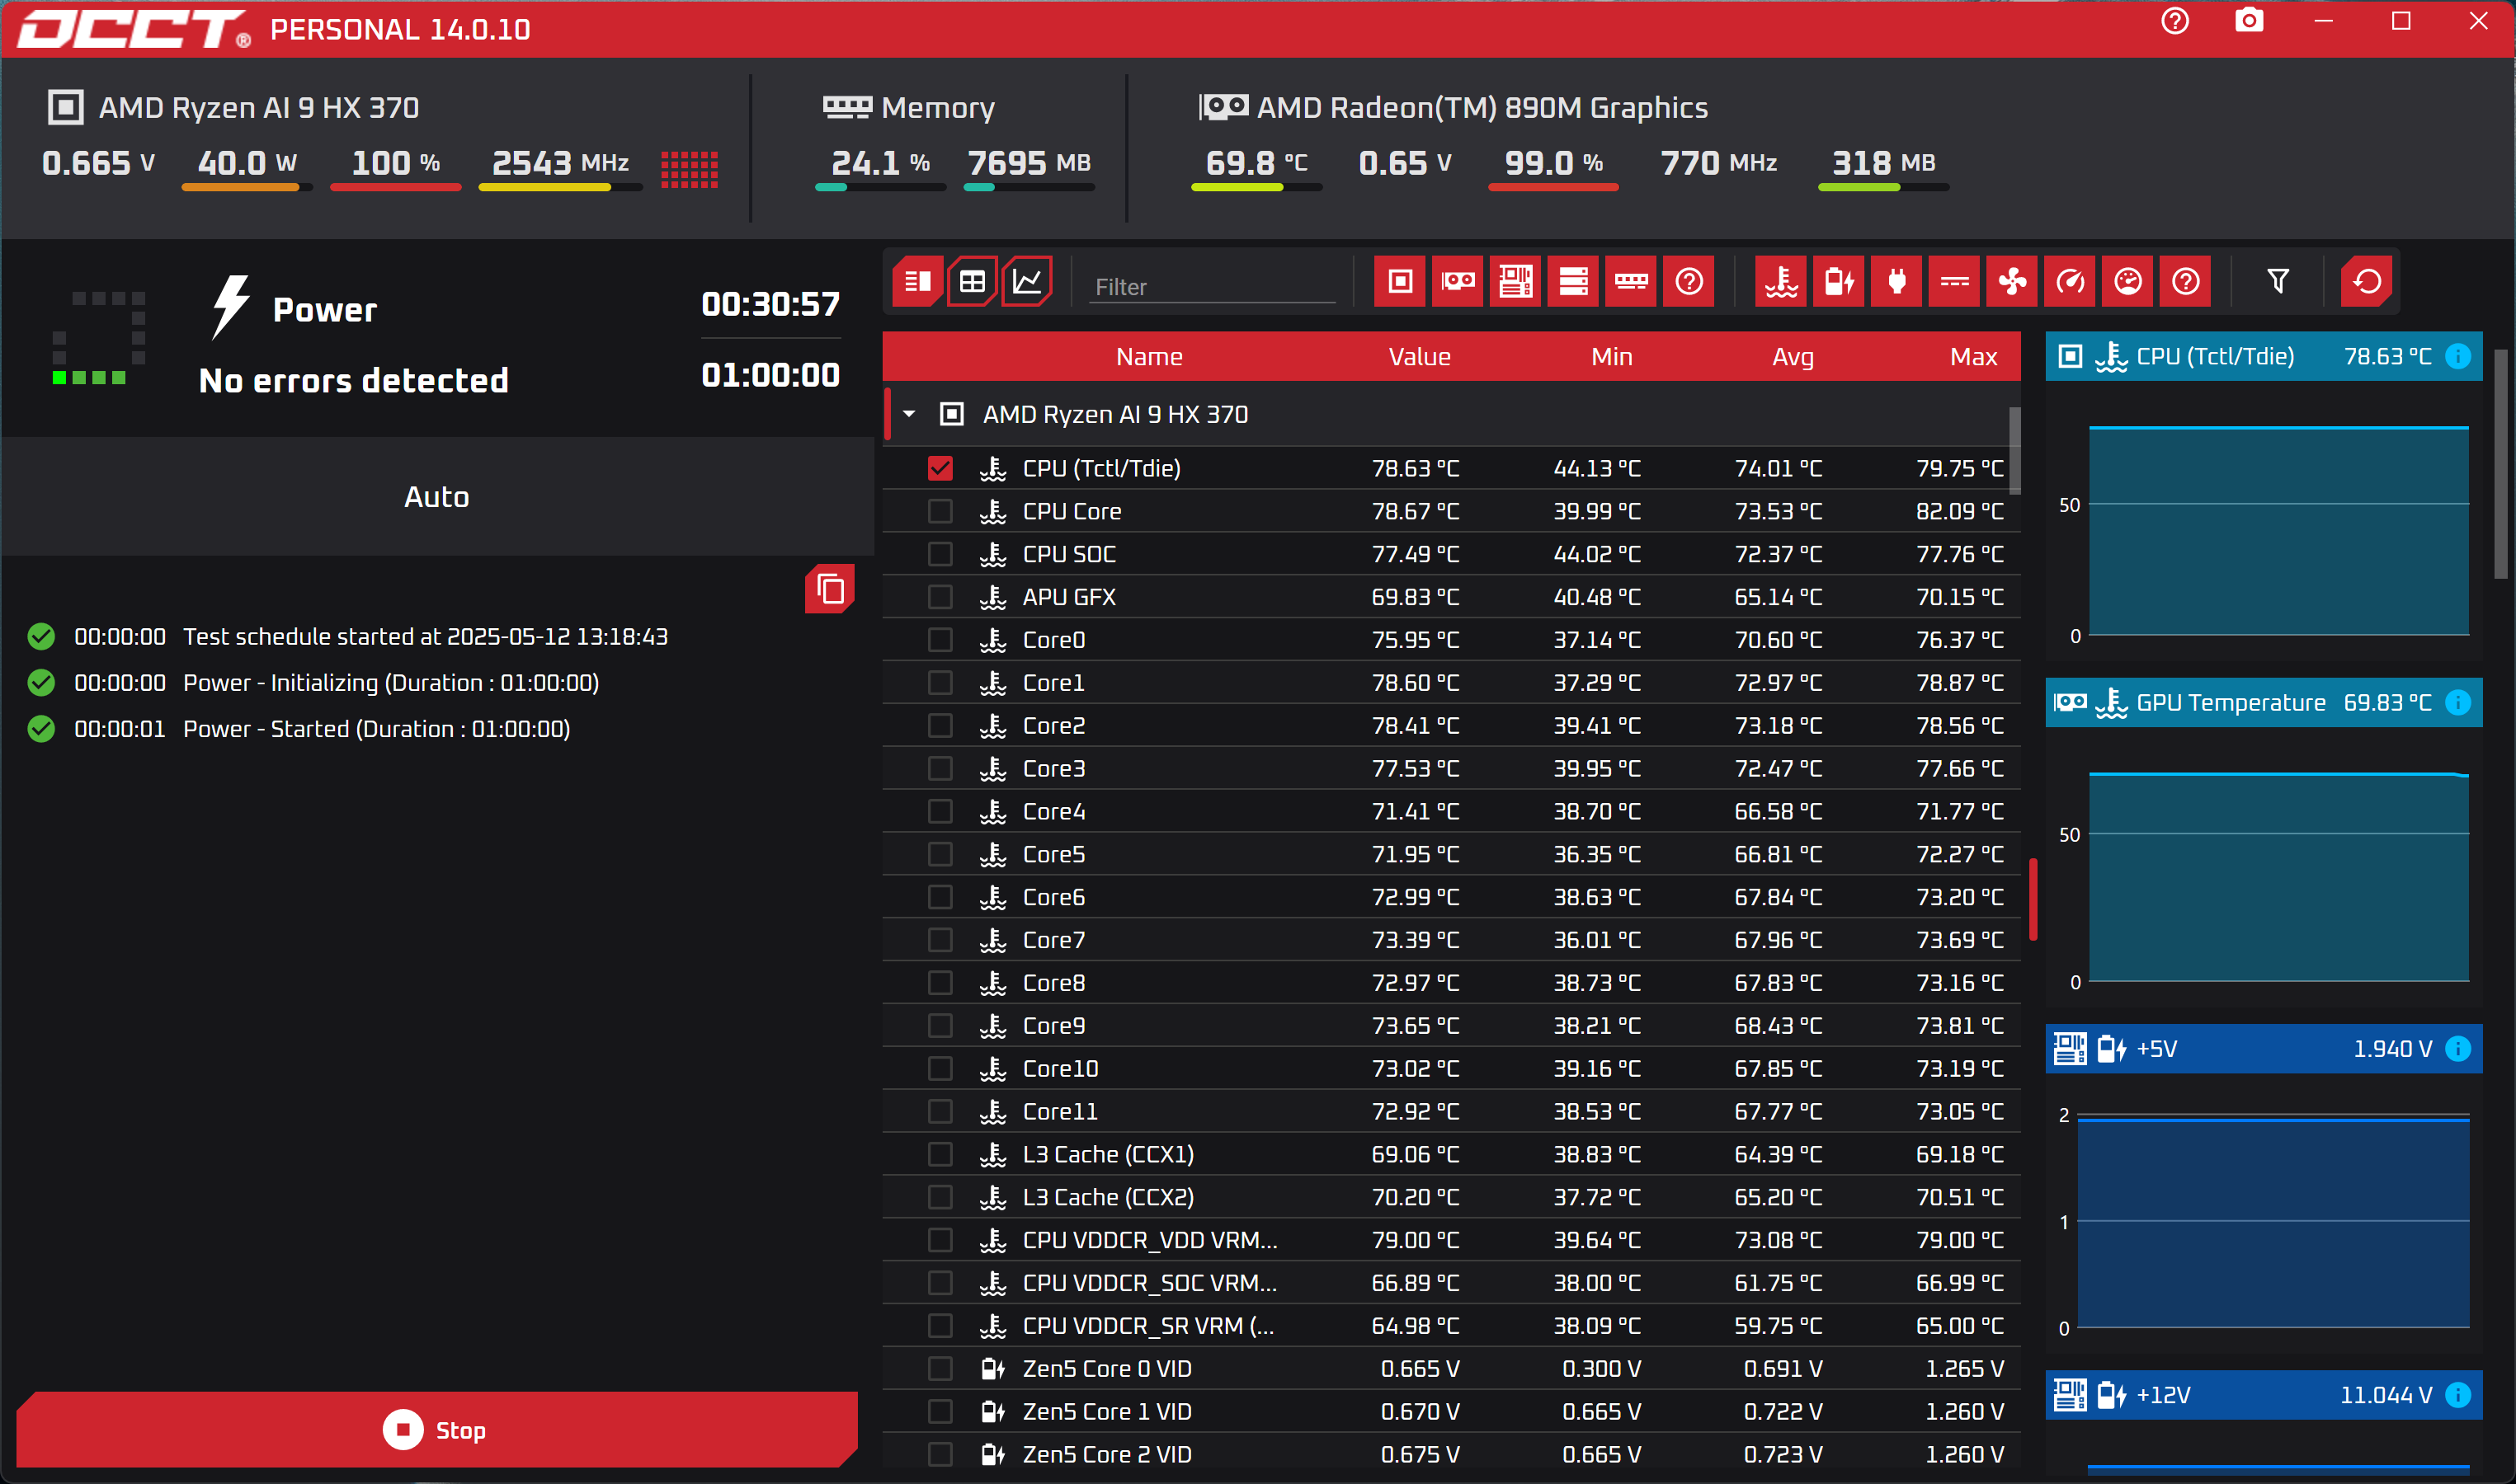Click the screenshot camera icon in title bar
Image resolution: width=2516 pixels, height=1484 pixels.
point(2248,20)
